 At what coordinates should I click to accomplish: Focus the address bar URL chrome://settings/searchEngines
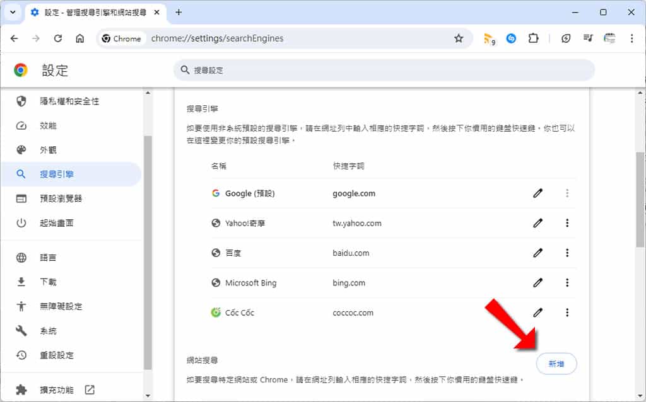[x=217, y=38]
